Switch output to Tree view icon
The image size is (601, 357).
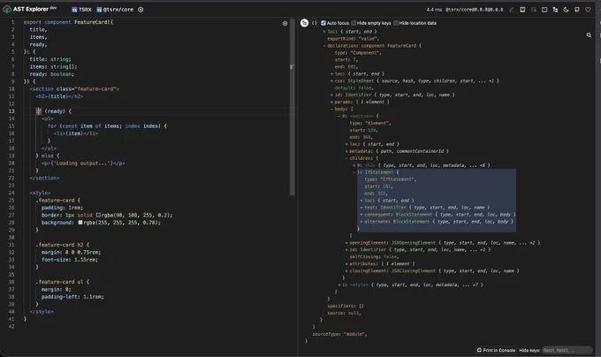[x=304, y=23]
